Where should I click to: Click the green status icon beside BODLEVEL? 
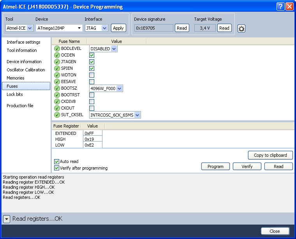[x=57, y=49]
